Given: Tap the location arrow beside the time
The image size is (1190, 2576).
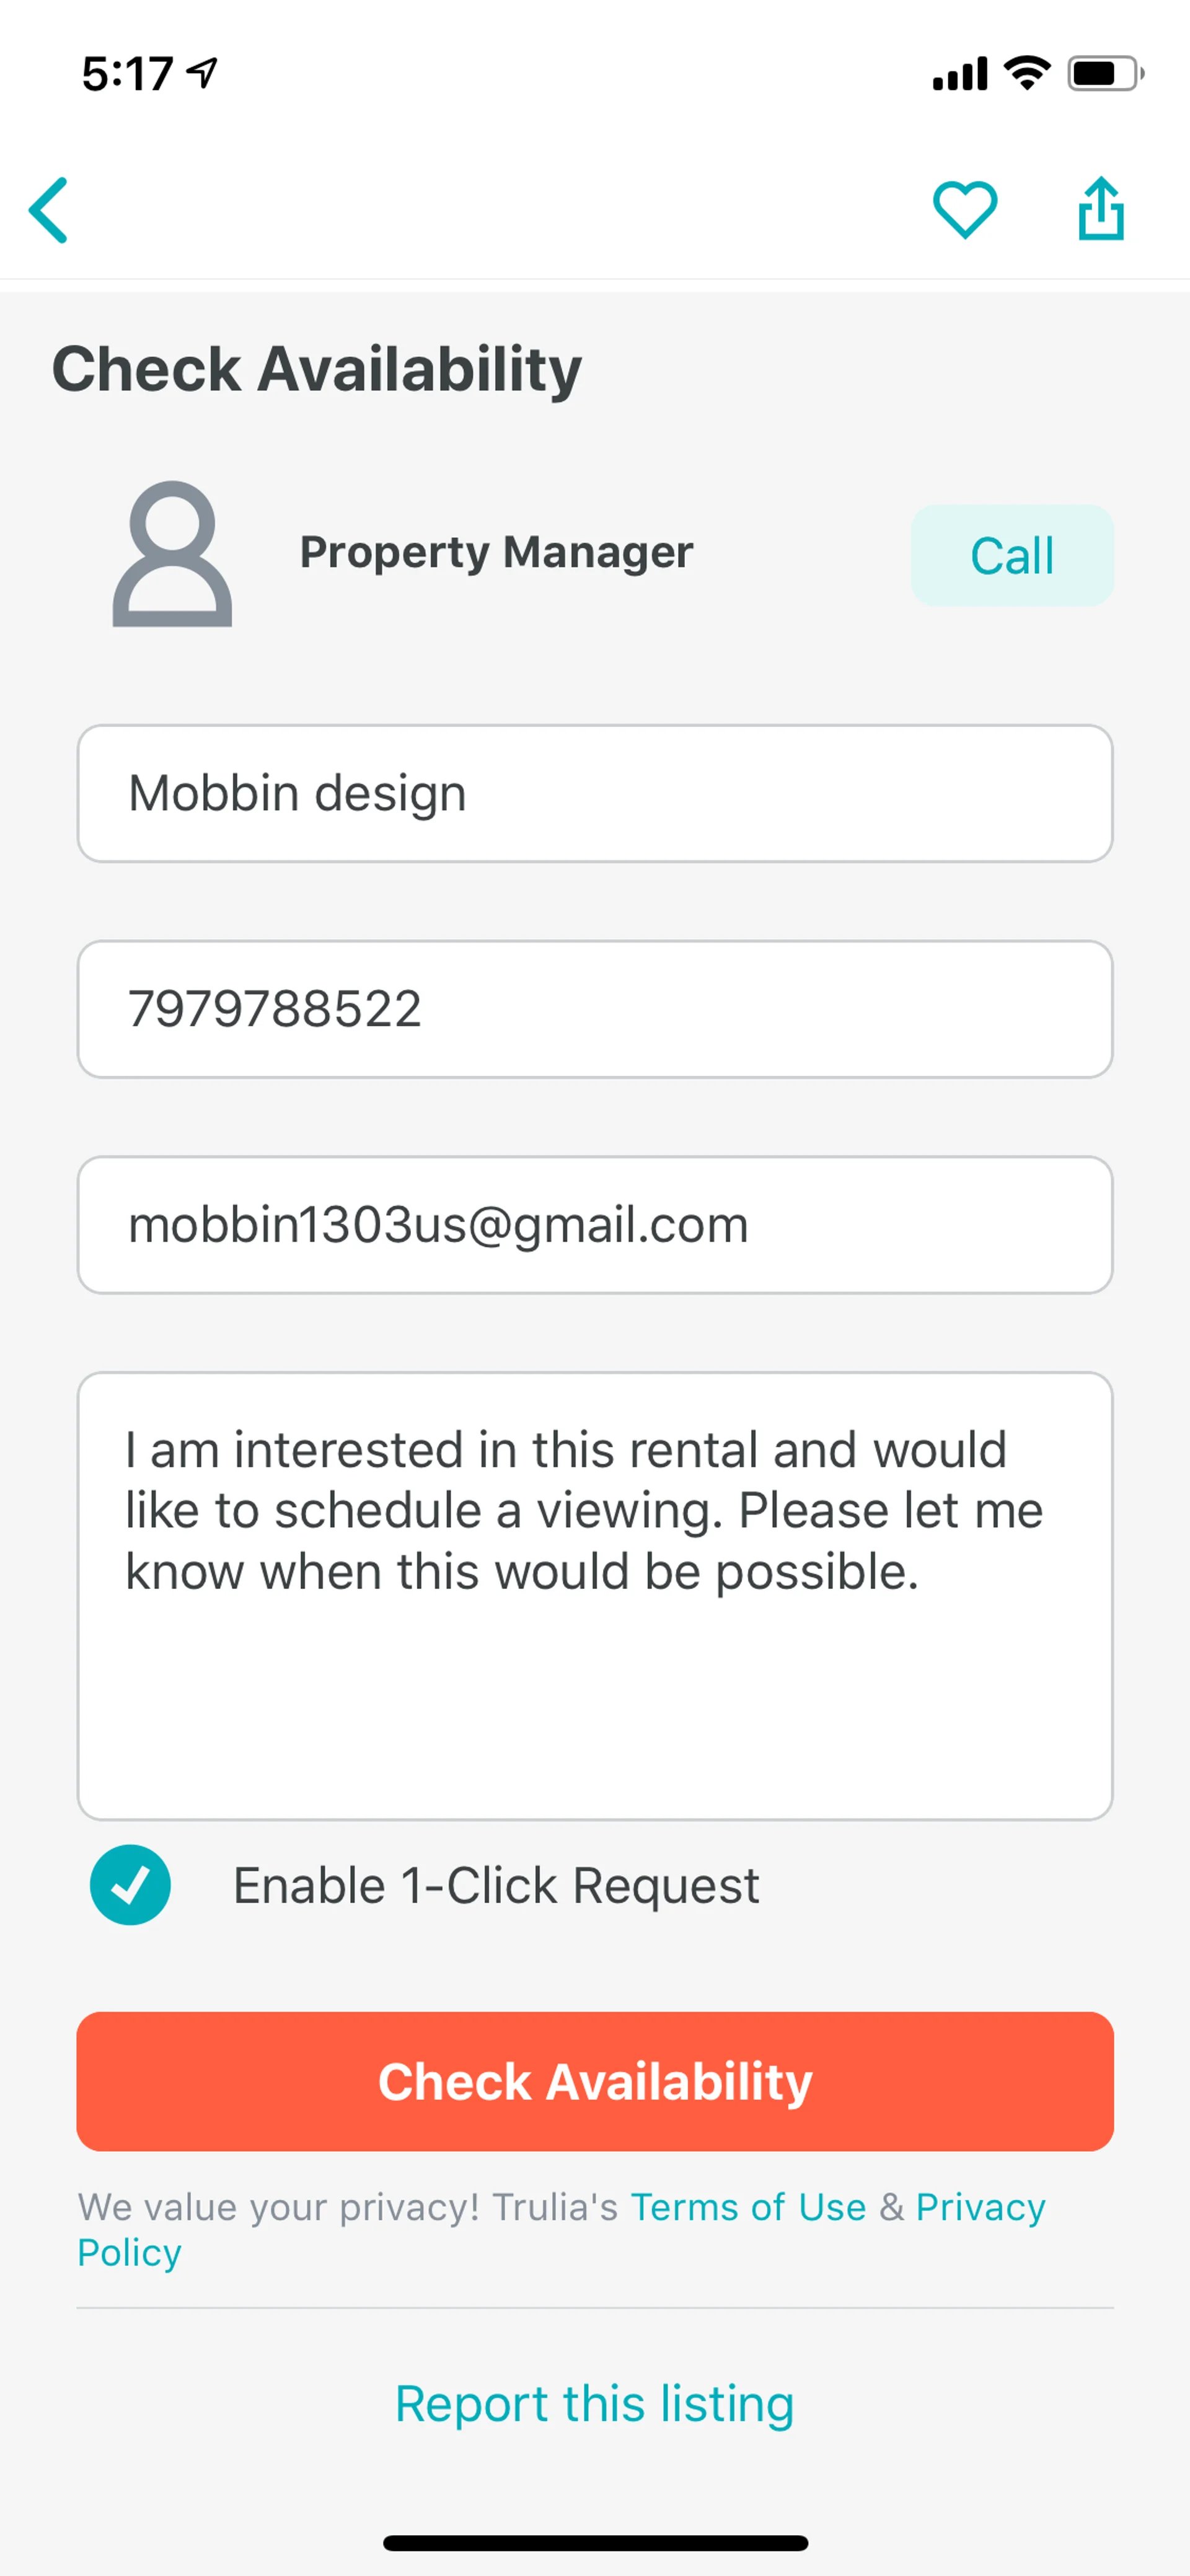Looking at the screenshot, I should point(203,72).
